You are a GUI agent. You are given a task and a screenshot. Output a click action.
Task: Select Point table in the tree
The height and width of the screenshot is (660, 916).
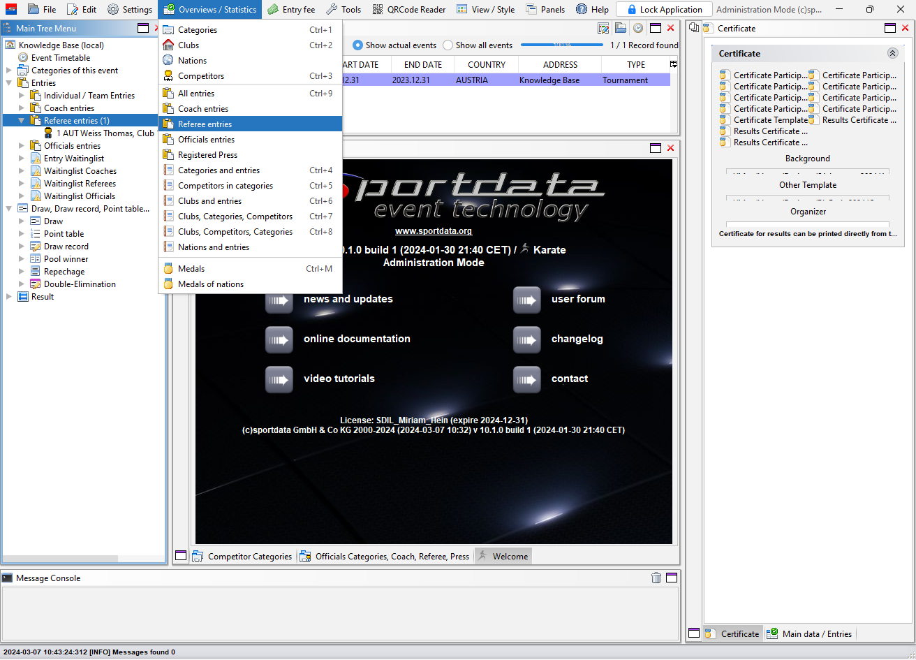[x=64, y=234]
